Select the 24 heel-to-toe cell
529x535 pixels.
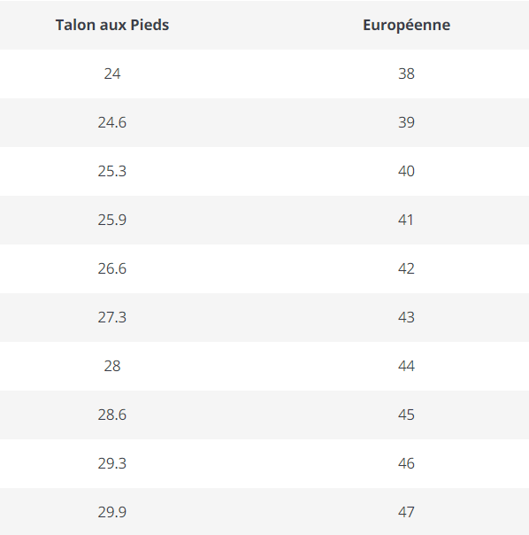(112, 74)
